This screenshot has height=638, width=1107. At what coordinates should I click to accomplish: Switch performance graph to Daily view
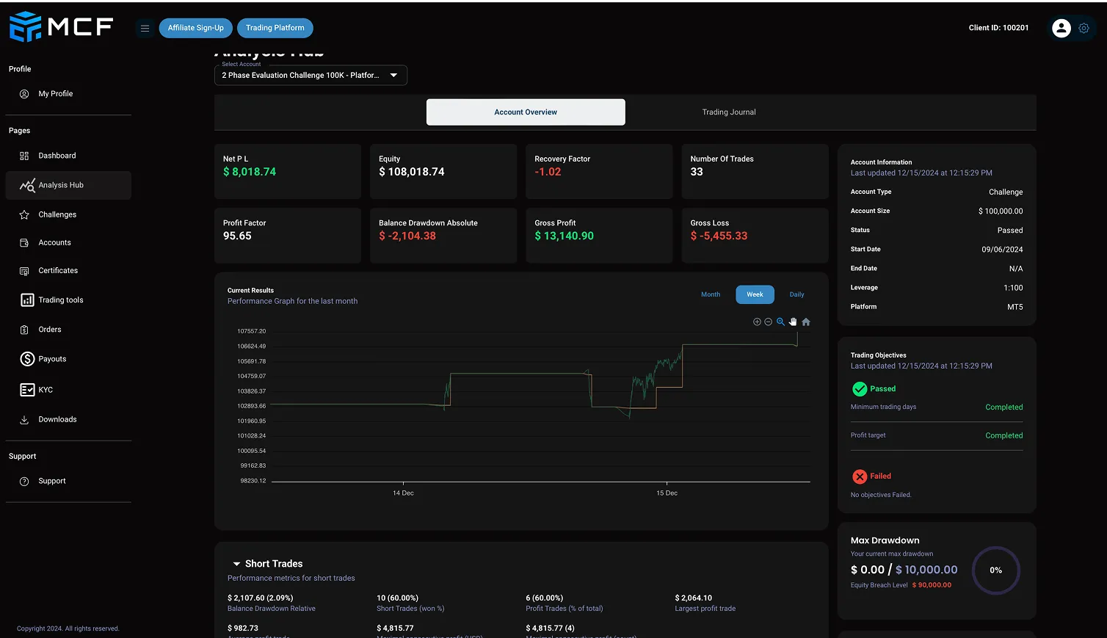click(x=796, y=294)
